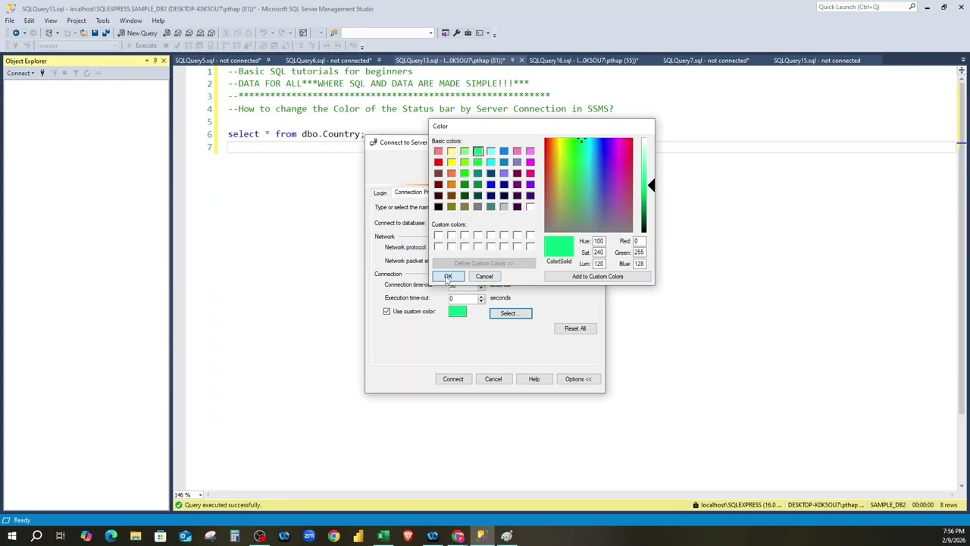Click the Connect plug icon in Object Explorer
The image size is (970, 546).
click(42, 74)
